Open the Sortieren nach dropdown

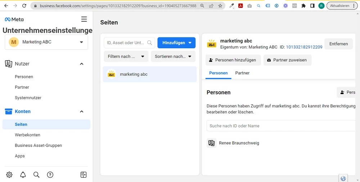173,57
